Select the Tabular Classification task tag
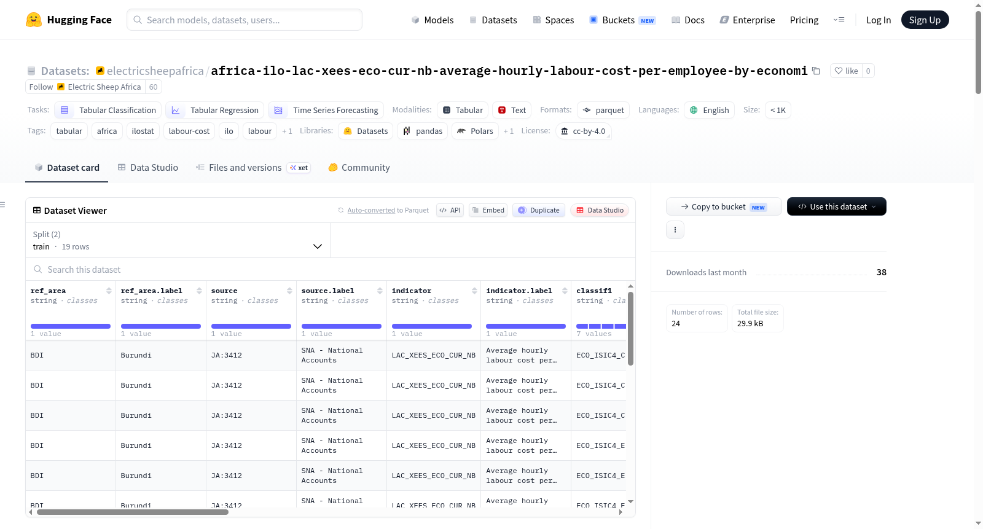This screenshot has height=529, width=983. click(x=108, y=110)
